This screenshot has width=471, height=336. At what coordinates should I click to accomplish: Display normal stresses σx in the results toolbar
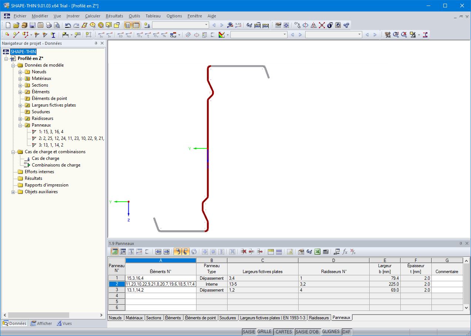click(x=139, y=35)
